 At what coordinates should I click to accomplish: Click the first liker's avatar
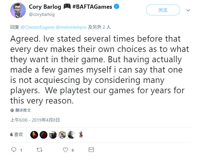34,135
